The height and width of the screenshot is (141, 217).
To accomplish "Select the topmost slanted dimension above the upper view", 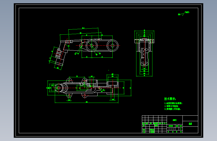I will click(83, 28).
